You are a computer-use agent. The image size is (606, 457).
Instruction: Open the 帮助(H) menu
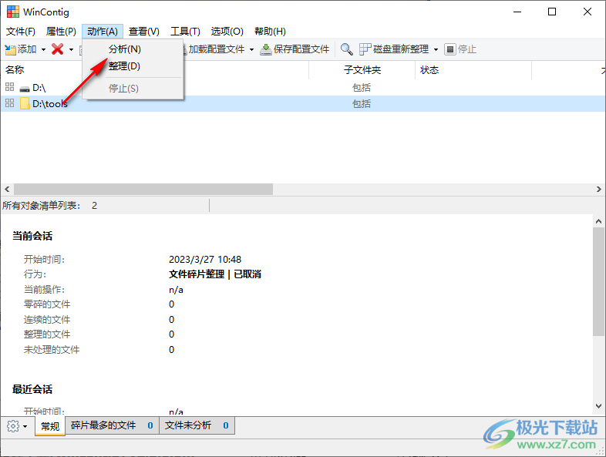coord(270,32)
